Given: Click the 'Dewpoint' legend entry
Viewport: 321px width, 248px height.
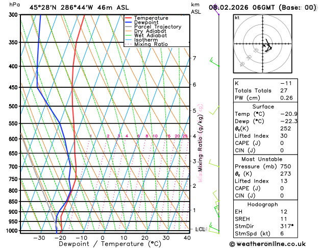Looking at the screenshot, I should click(x=146, y=22).
